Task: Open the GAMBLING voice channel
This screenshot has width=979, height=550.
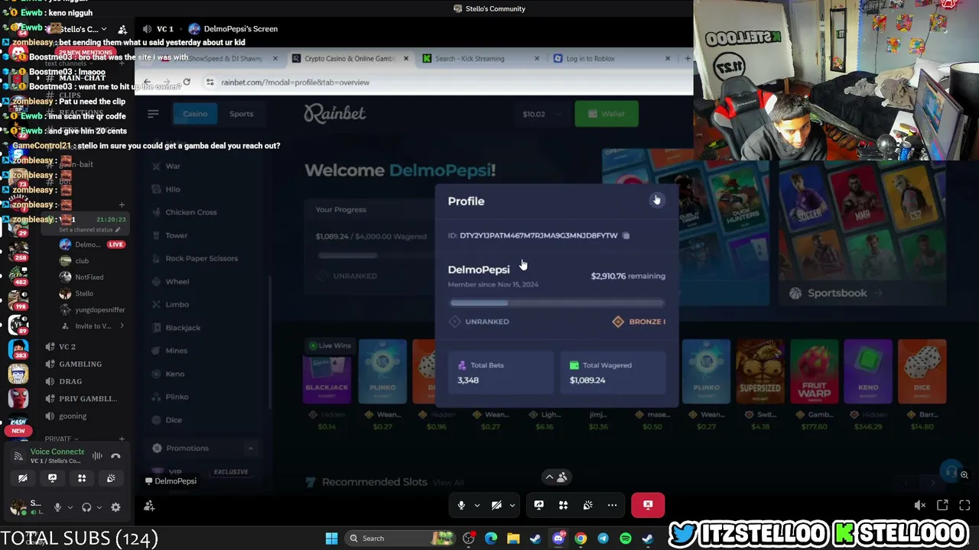Action: [80, 364]
